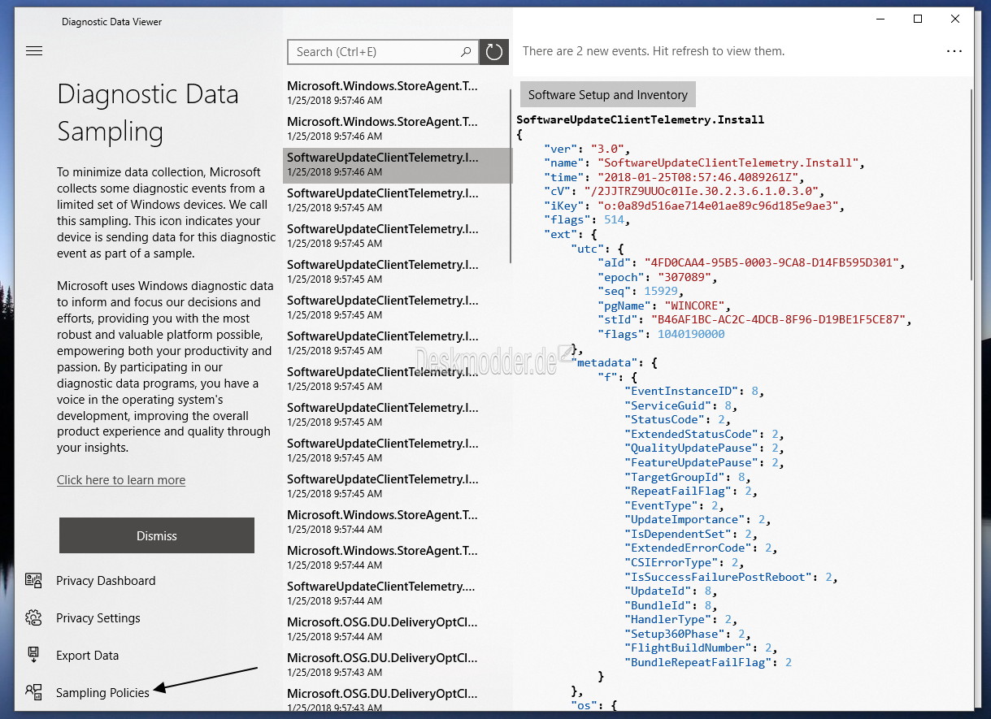Click the "StatusCode": 2 line
Viewport: 991px width, 719px height.
coord(678,419)
